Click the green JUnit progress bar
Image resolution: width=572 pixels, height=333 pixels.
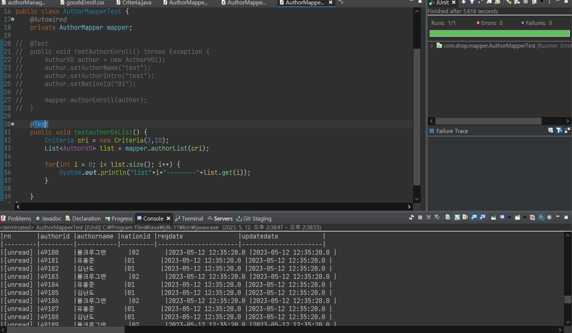click(499, 33)
